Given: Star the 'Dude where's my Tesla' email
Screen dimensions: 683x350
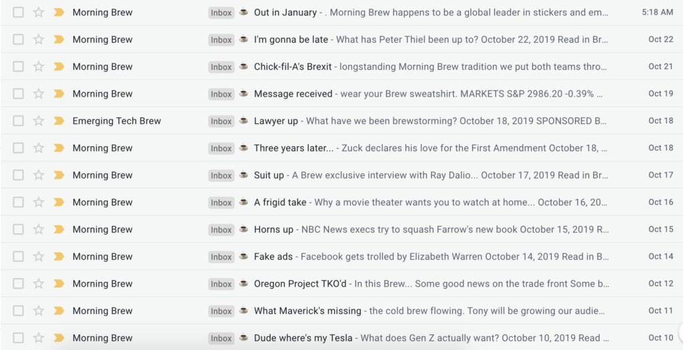Looking at the screenshot, I should pos(39,337).
